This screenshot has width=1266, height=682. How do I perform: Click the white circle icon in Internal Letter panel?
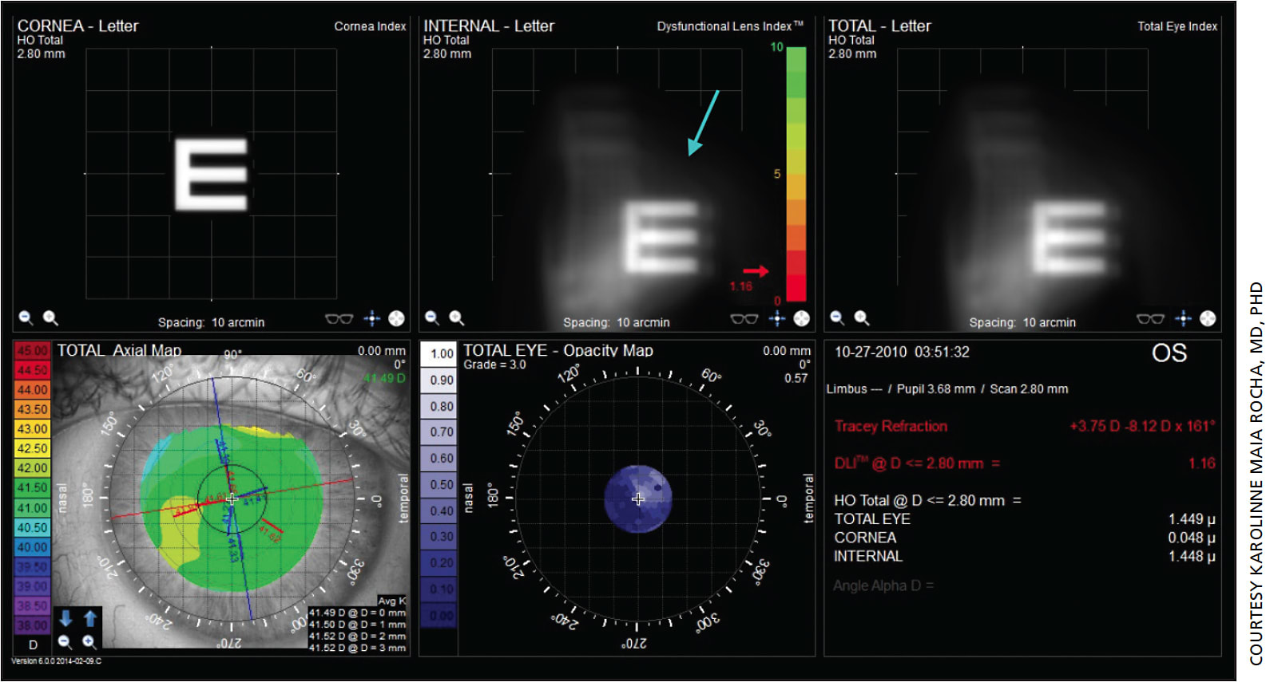(801, 318)
